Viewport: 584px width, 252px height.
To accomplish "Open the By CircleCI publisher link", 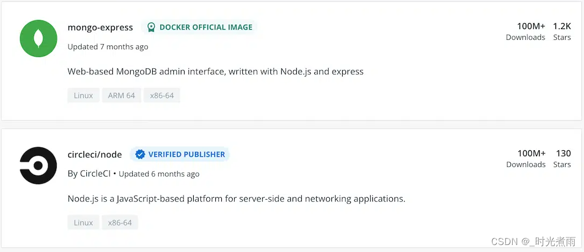I will 89,174.
